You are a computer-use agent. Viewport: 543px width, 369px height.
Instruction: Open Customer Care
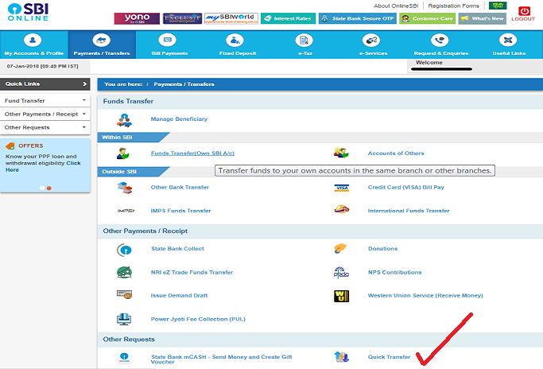coord(428,18)
